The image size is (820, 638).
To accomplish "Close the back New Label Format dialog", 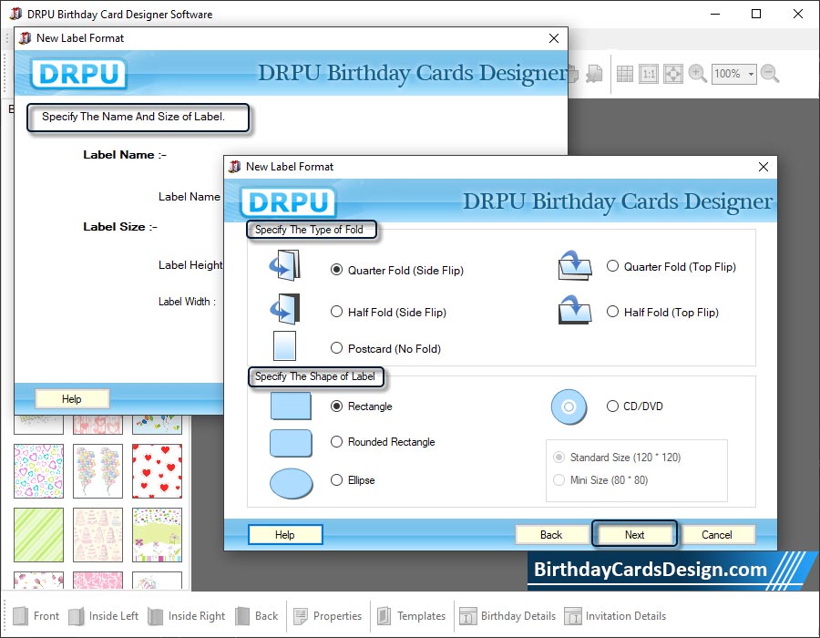I will coord(554,38).
